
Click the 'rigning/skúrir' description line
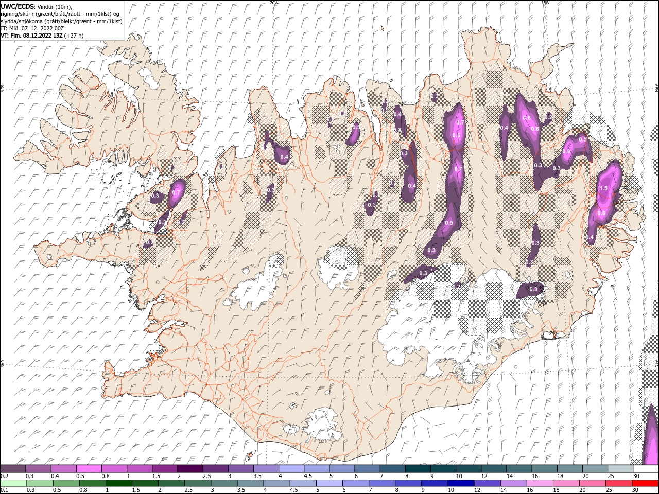click(x=60, y=14)
